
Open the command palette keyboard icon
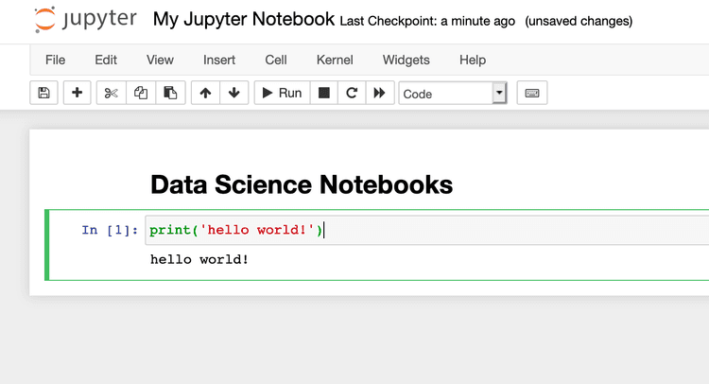point(531,93)
